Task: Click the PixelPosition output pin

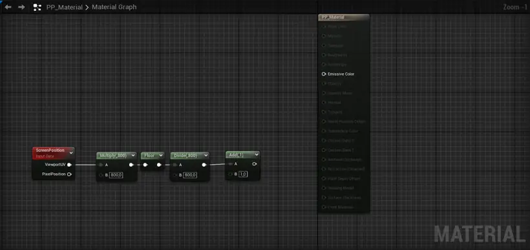Action: [69, 174]
